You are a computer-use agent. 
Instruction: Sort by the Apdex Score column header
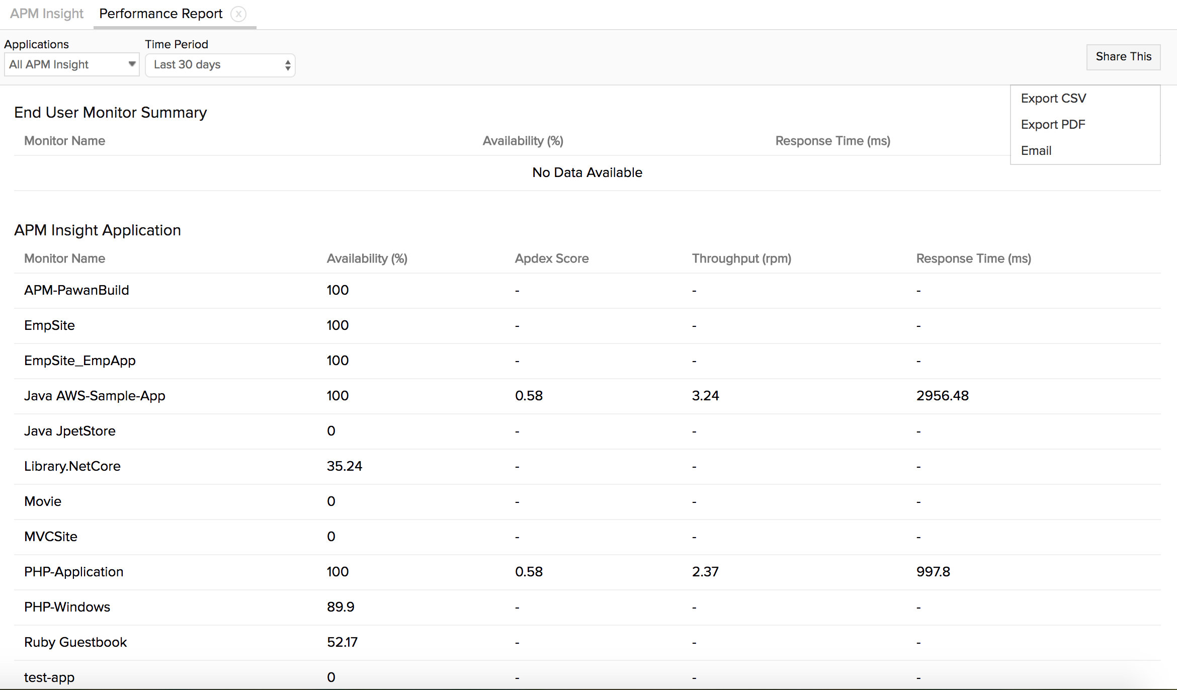[551, 258]
